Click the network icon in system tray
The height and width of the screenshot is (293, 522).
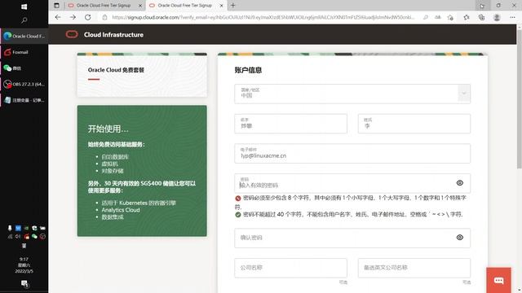tap(11, 237)
